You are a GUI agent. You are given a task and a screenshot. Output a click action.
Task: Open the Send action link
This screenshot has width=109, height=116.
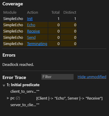pos(31,38)
